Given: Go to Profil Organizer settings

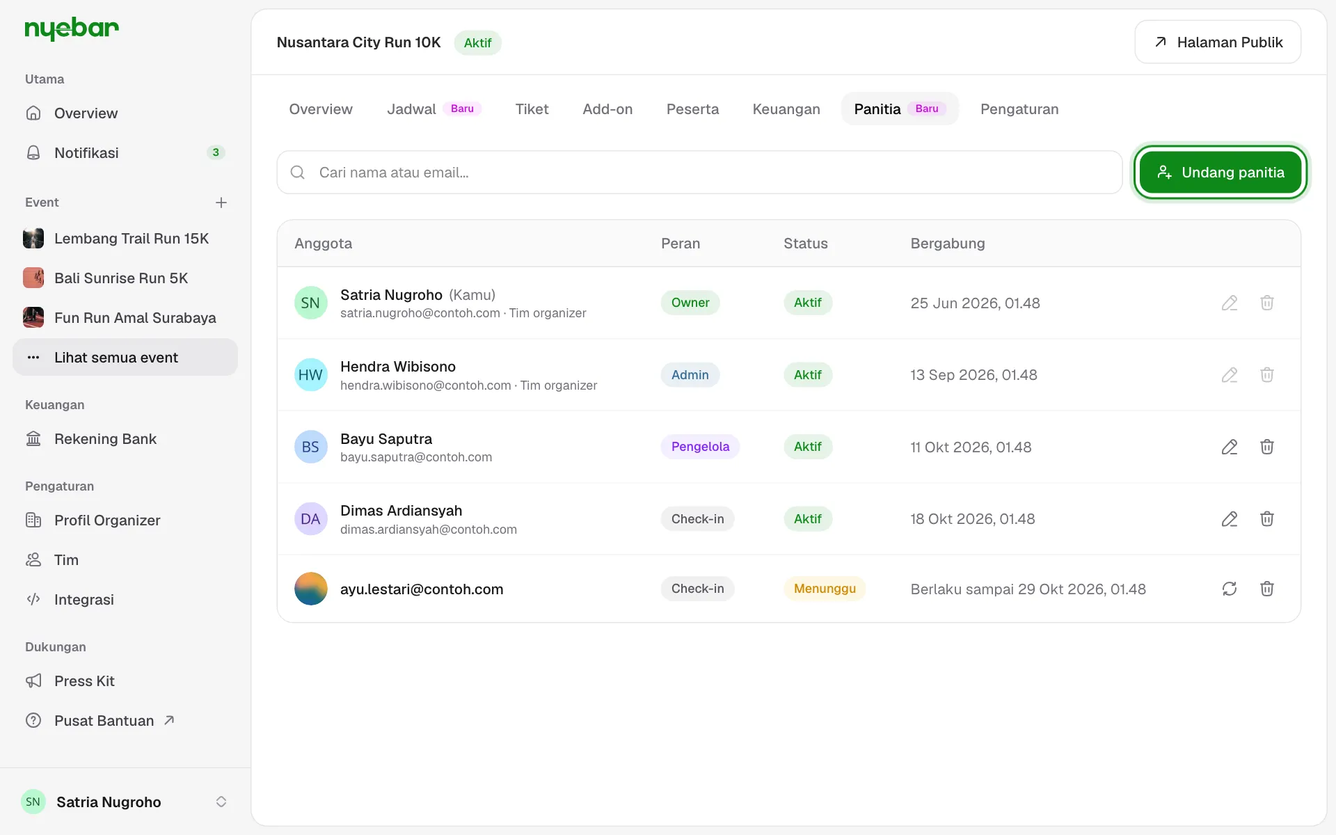Looking at the screenshot, I should point(125,520).
